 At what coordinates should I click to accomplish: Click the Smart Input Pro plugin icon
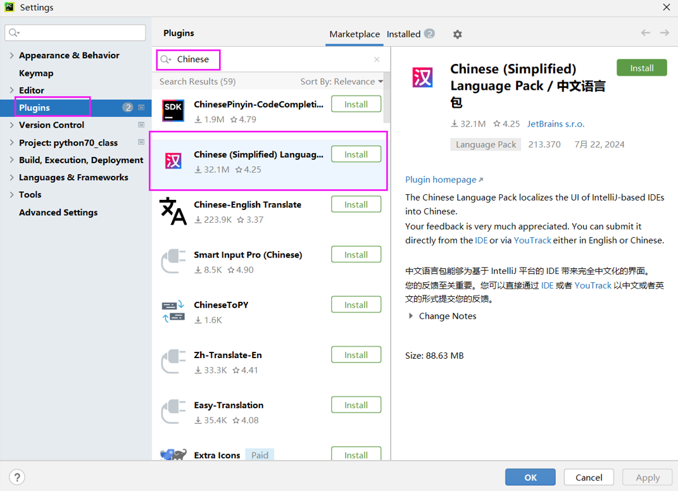[173, 261]
